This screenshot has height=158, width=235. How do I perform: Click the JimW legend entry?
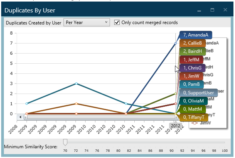(x=201, y=123)
